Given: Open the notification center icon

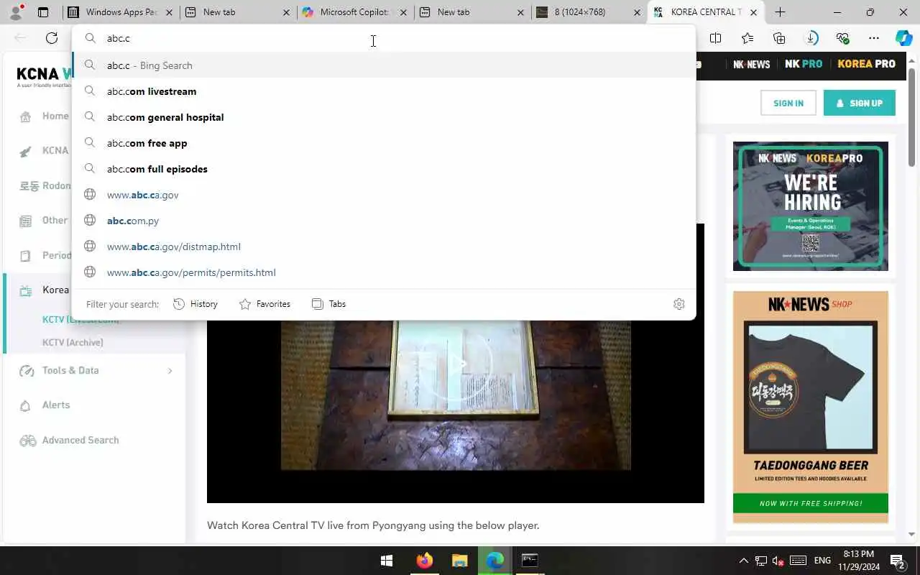Looking at the screenshot, I should point(897,561).
